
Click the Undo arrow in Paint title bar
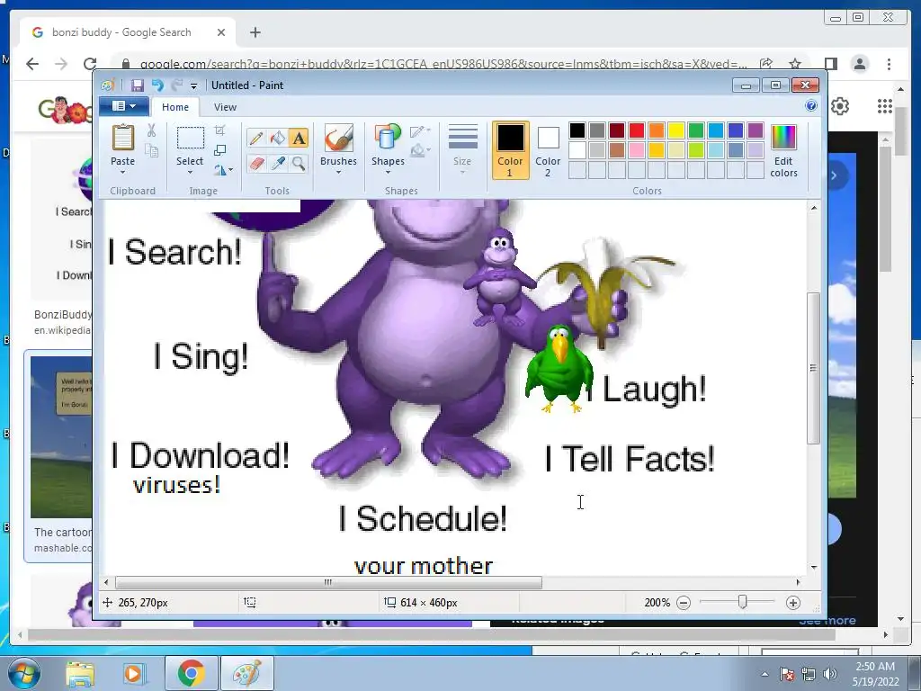point(157,85)
